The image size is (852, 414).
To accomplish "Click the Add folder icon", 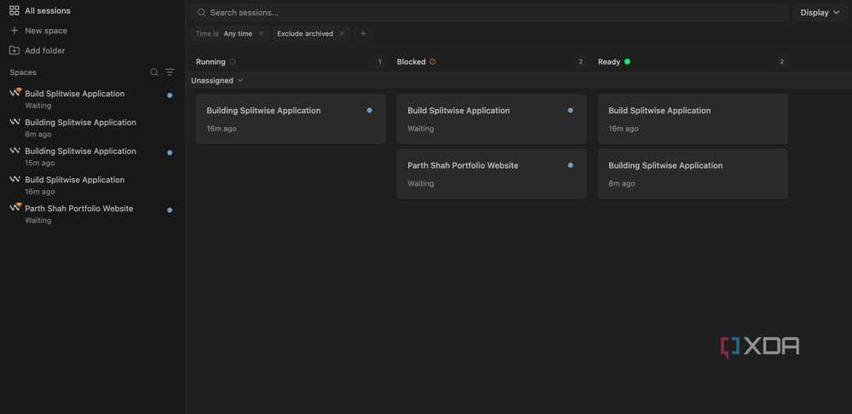I will [14, 50].
